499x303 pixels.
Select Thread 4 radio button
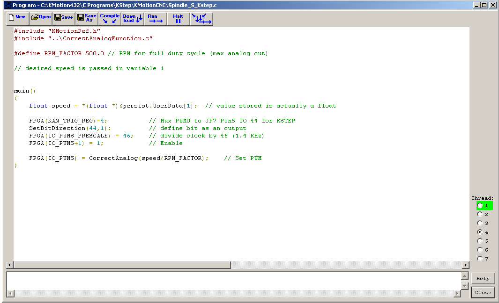coord(480,232)
